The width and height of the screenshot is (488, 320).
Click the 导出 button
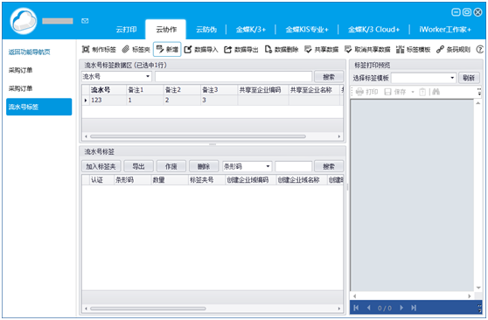[138, 166]
